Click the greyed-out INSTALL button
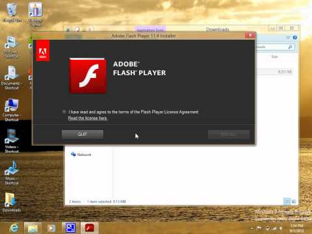This screenshot has height=234, width=312. (x=229, y=135)
